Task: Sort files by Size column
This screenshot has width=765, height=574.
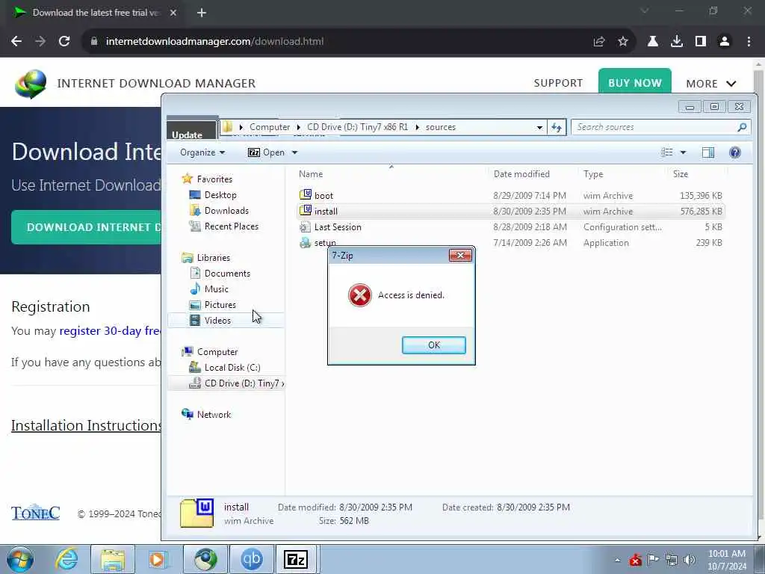Action: [681, 174]
